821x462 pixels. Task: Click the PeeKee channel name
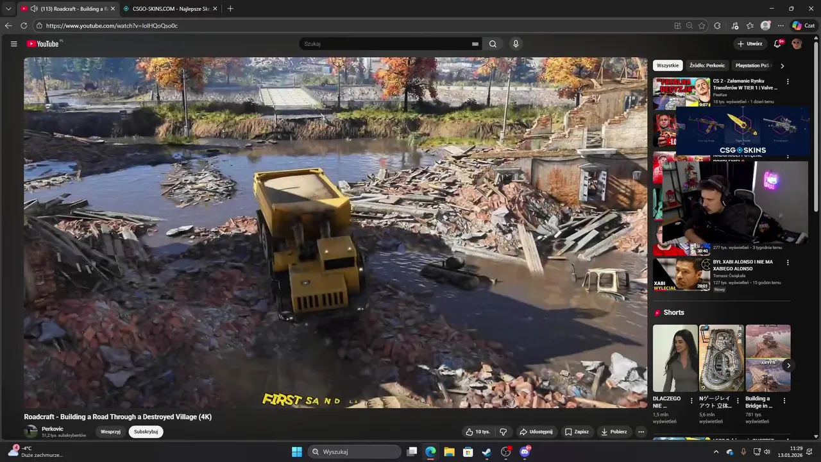tap(720, 94)
